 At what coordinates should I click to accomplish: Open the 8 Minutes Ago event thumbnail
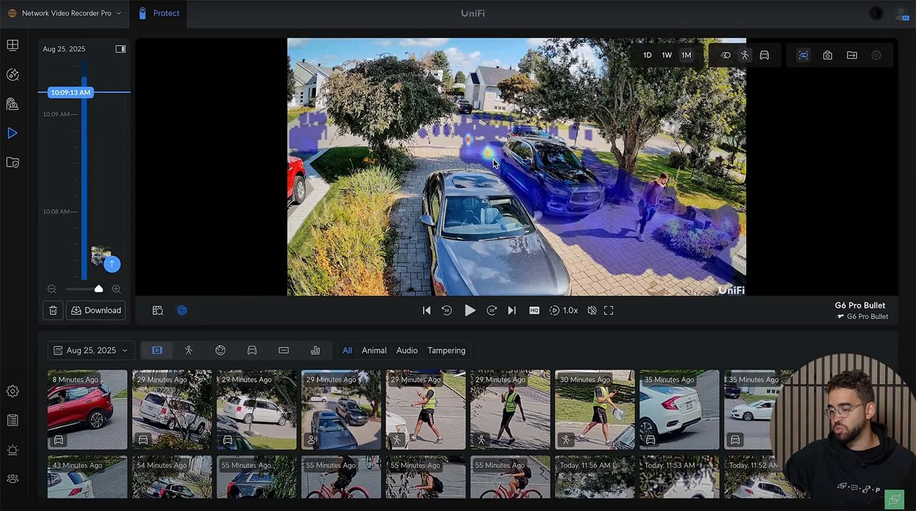pyautogui.click(x=87, y=409)
